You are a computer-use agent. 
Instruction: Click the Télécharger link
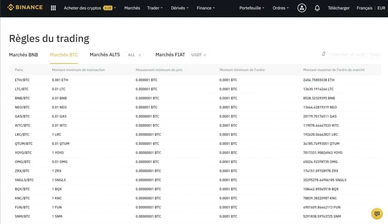click(x=338, y=8)
